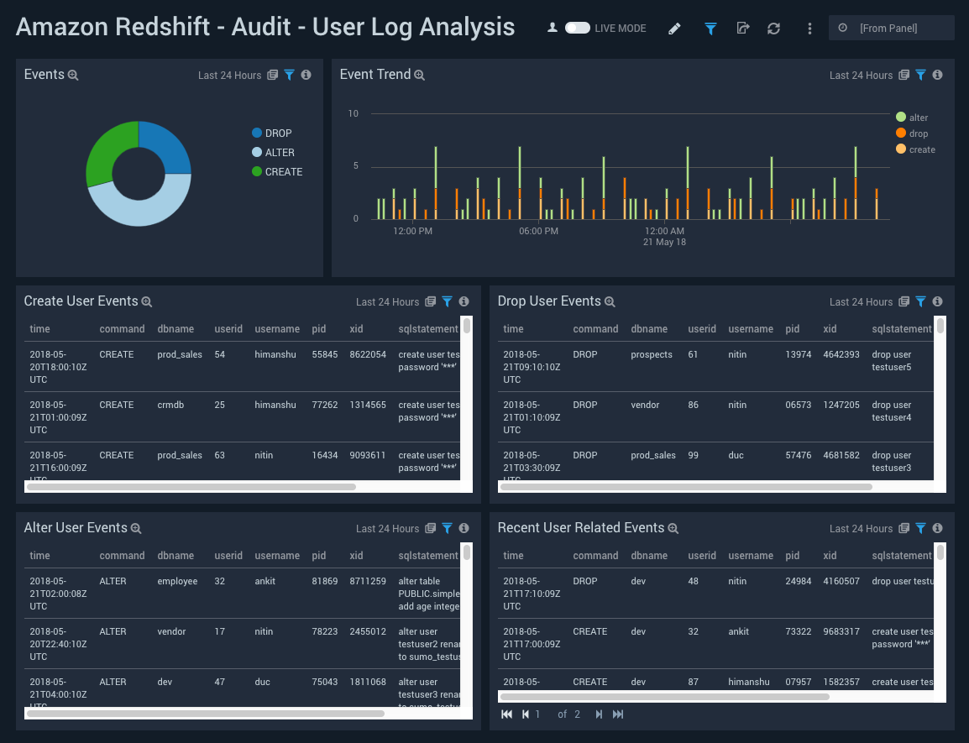Click the next page arrow in Recent User Related Events
This screenshot has width=969, height=743.
coord(598,714)
